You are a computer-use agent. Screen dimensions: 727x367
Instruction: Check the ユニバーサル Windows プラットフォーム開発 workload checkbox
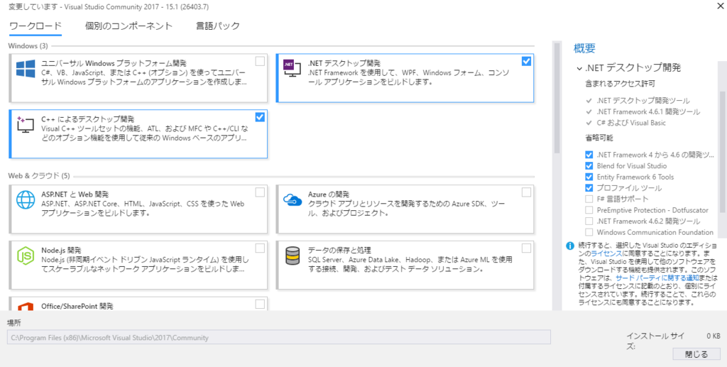[260, 61]
